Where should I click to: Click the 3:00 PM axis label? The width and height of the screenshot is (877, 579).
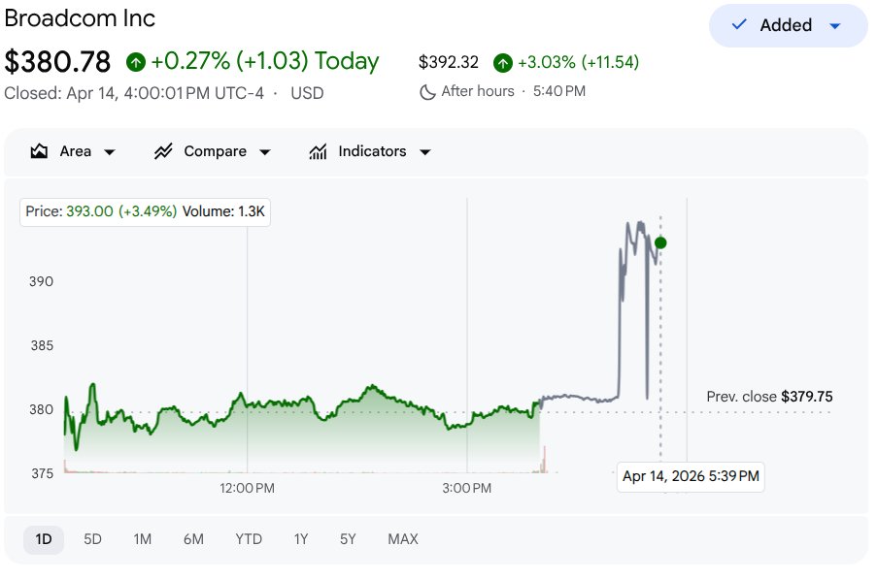(x=466, y=488)
